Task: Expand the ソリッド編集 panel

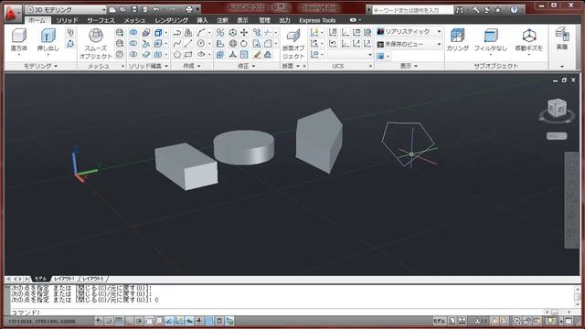Action: point(148,66)
